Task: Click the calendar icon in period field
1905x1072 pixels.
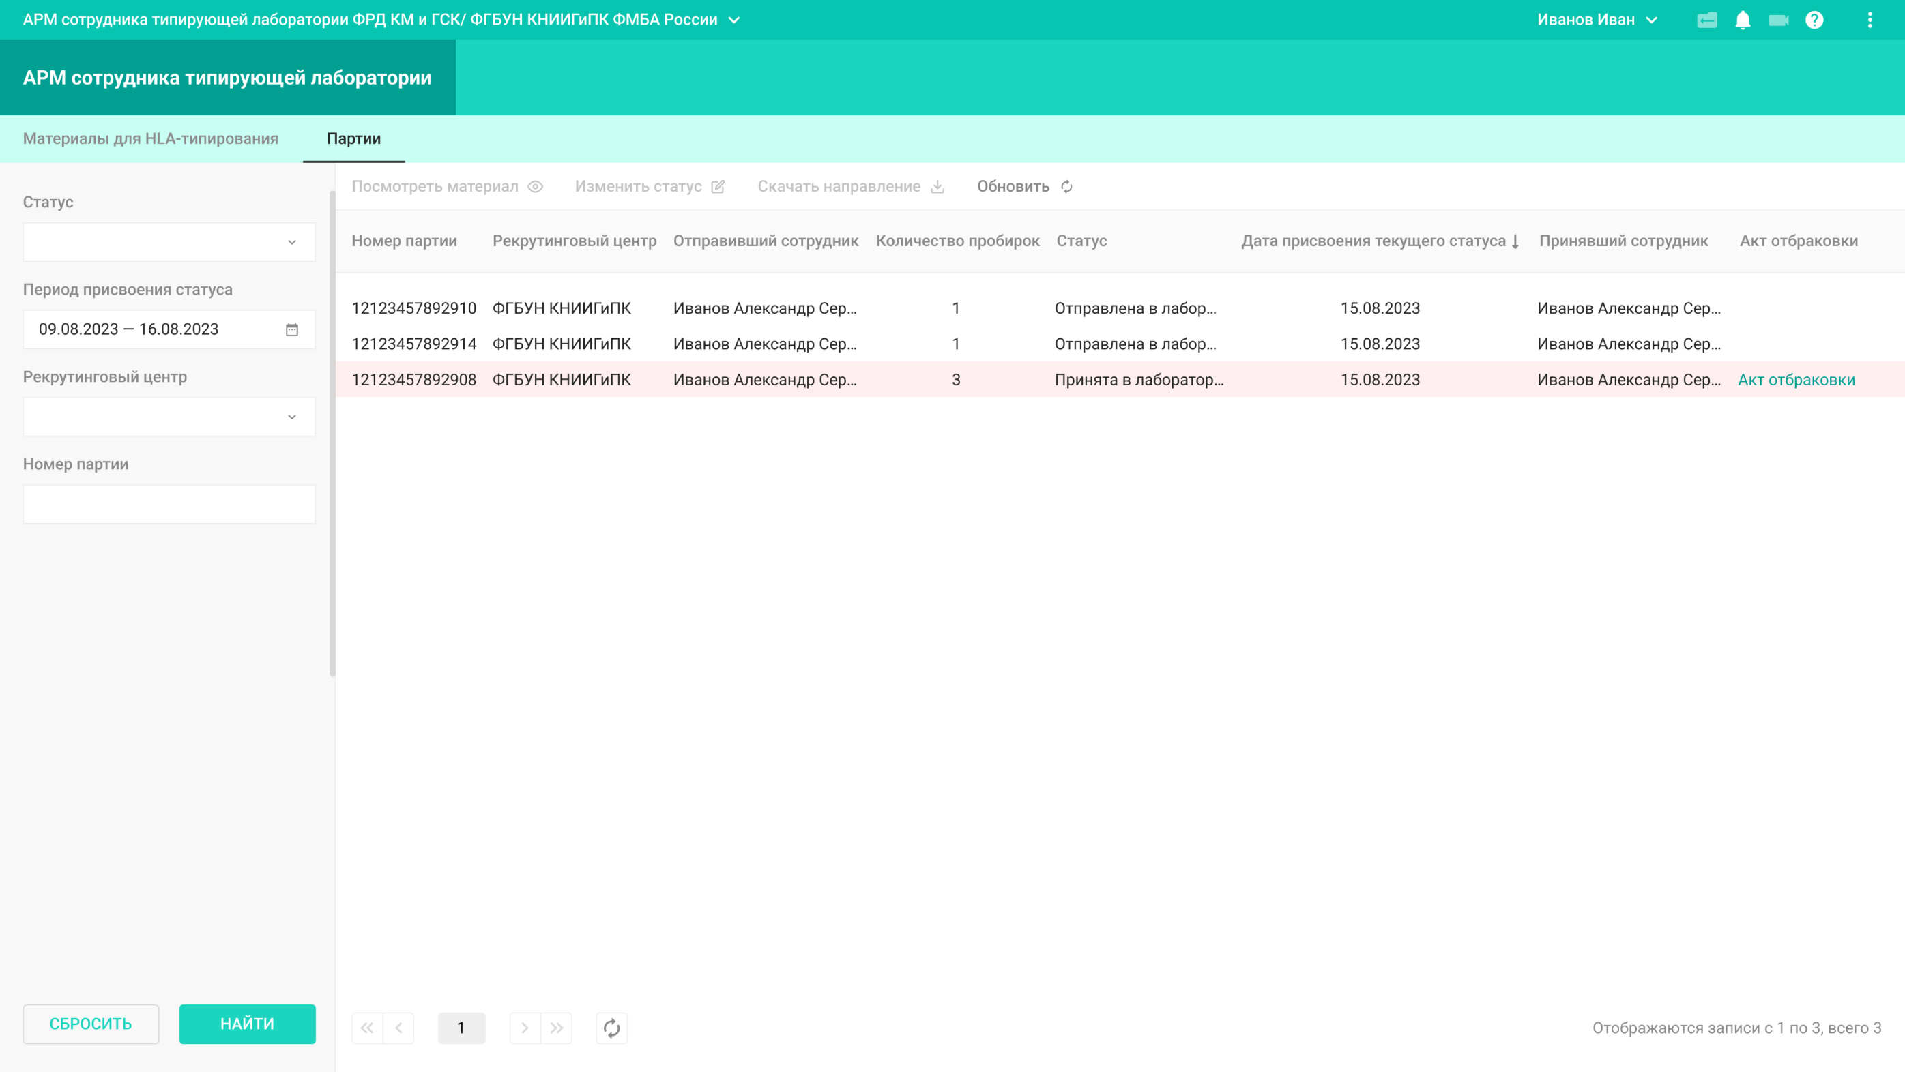Action: [292, 330]
